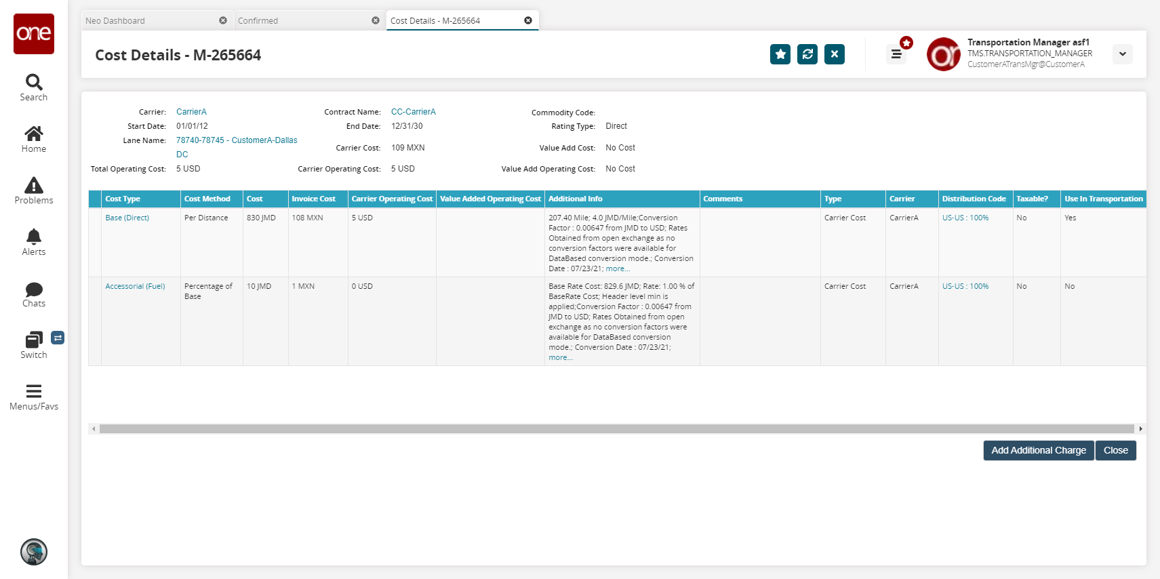Close the Cost Details tab
The height and width of the screenshot is (579, 1160).
pyautogui.click(x=528, y=20)
